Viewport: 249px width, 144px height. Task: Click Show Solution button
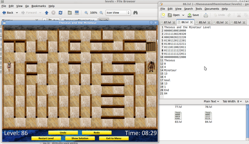point(80,138)
